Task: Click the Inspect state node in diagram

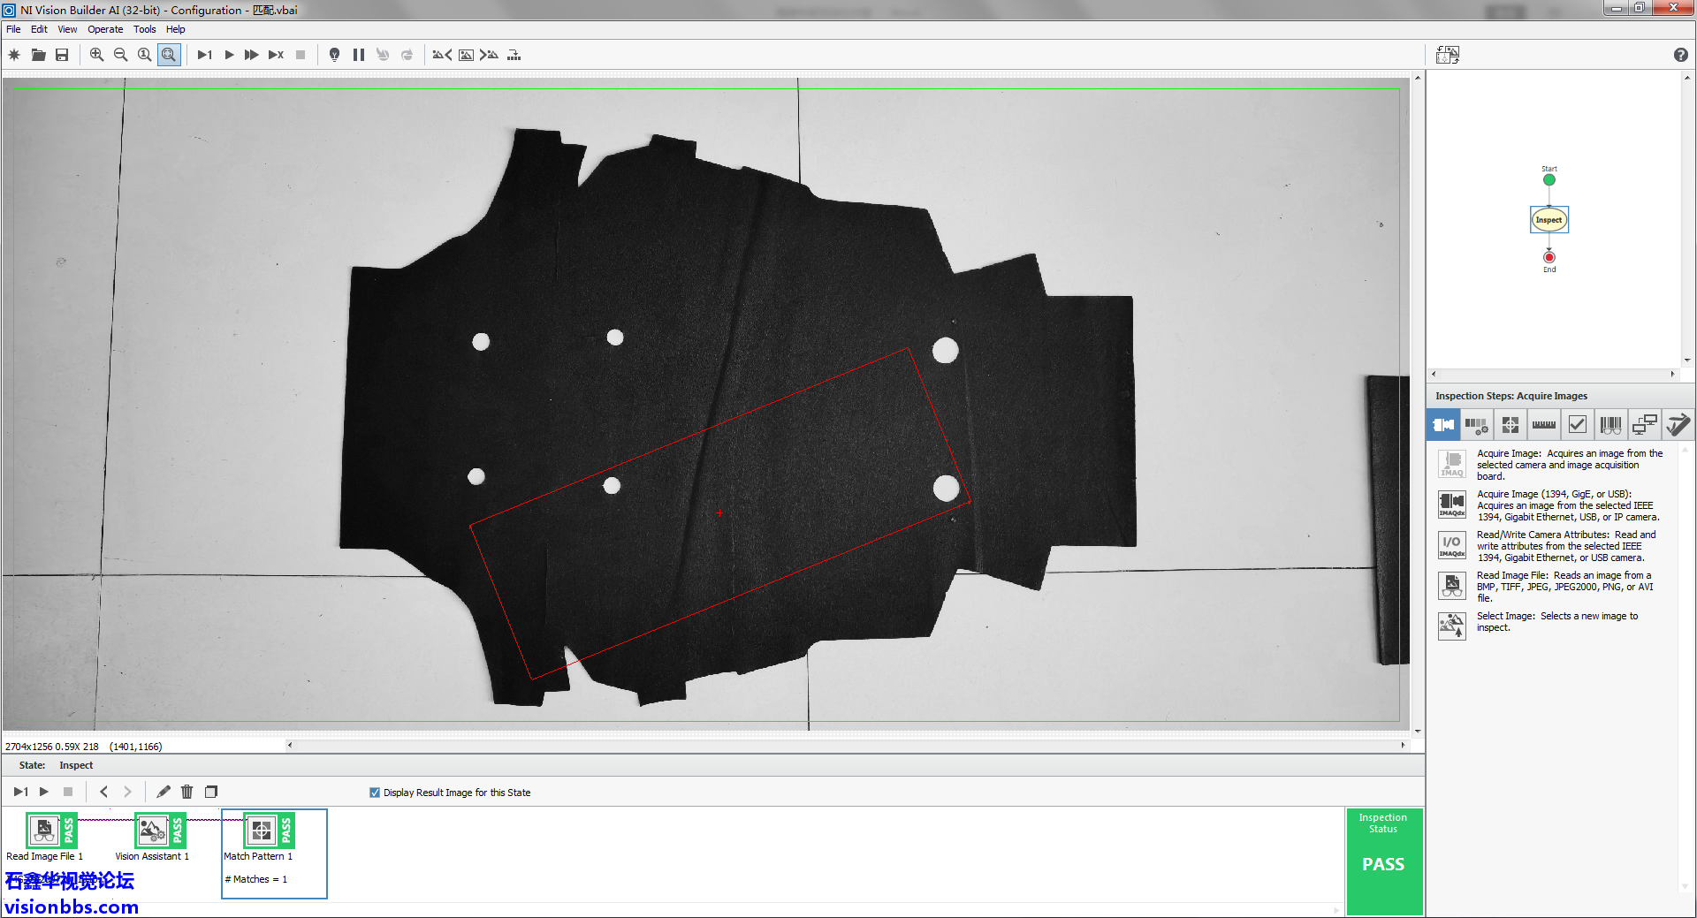Action: [x=1549, y=220]
